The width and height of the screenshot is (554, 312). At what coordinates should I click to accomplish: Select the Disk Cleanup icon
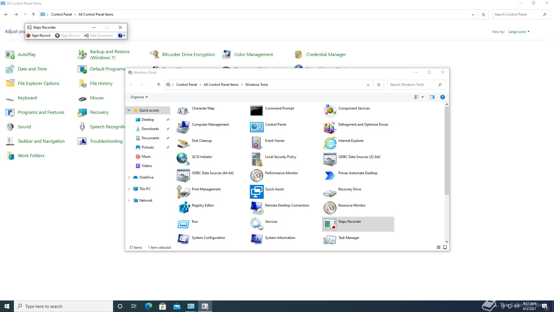(183, 143)
